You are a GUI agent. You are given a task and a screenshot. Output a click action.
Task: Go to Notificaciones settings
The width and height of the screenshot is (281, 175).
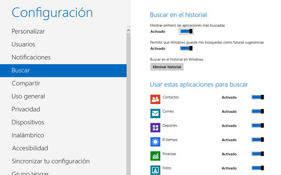tap(63, 57)
